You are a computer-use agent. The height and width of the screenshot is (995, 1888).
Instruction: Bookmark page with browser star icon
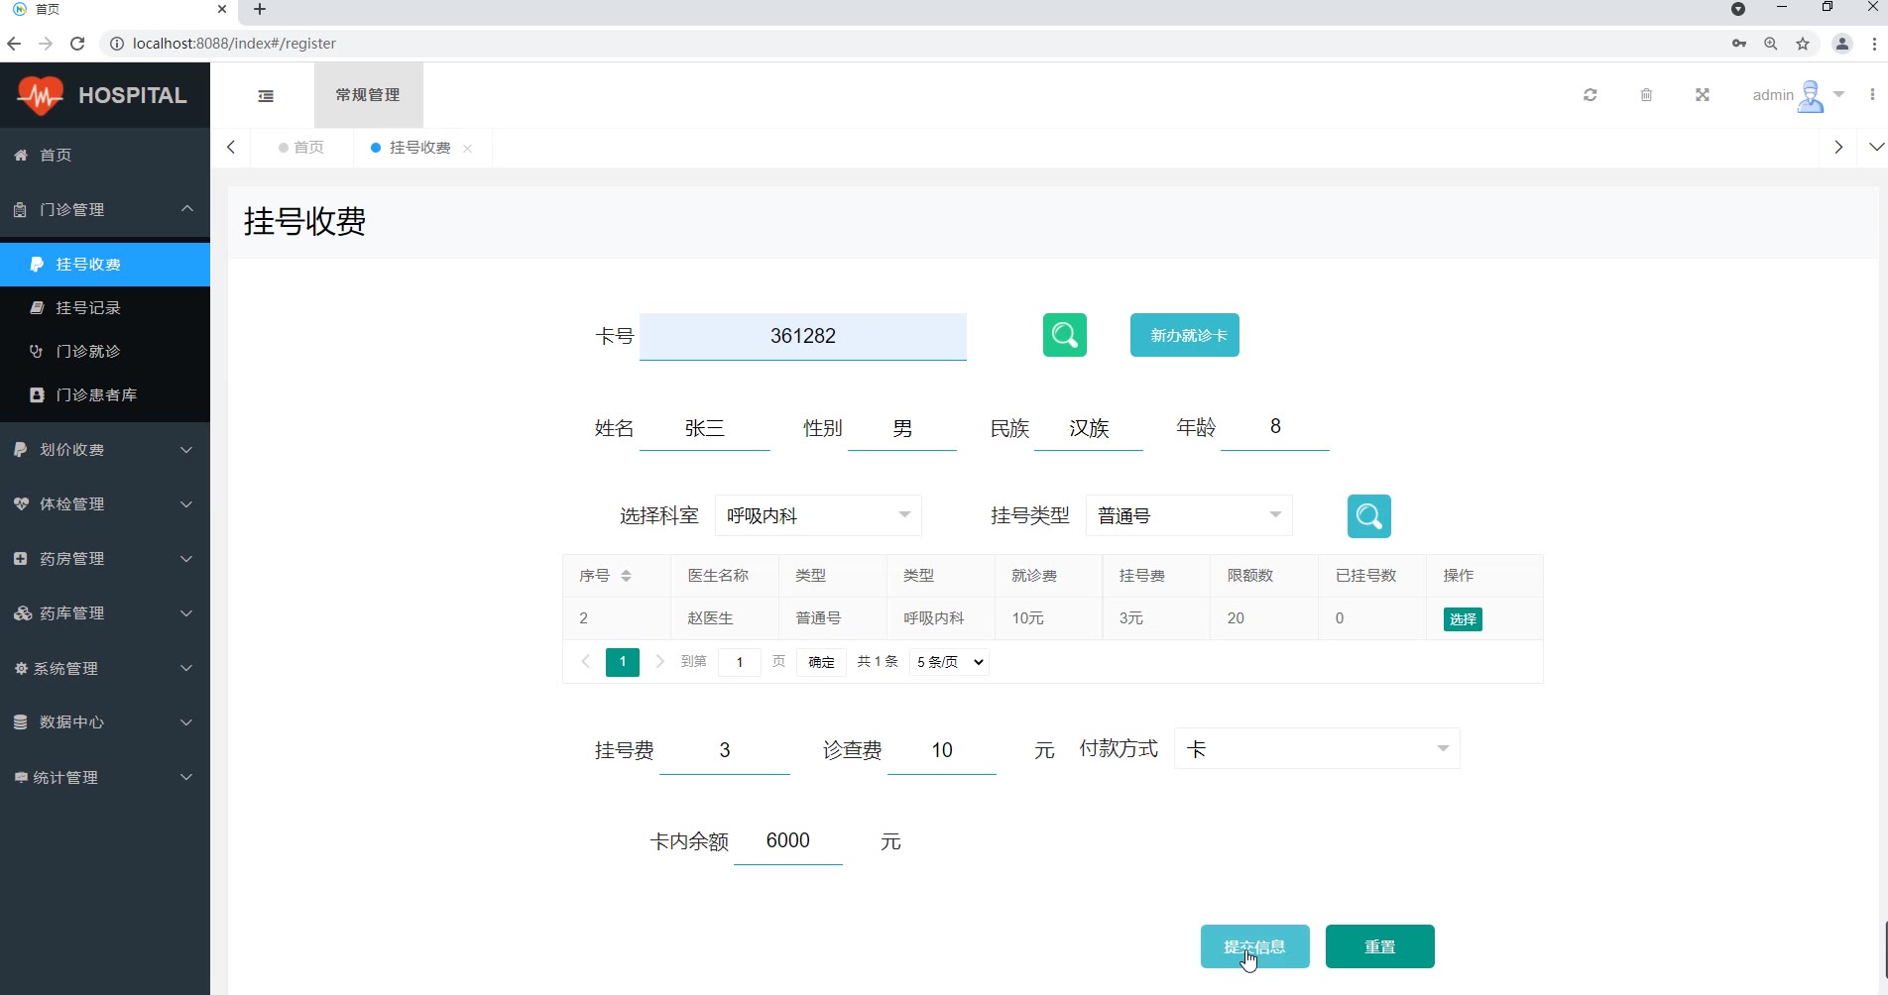point(1803,44)
